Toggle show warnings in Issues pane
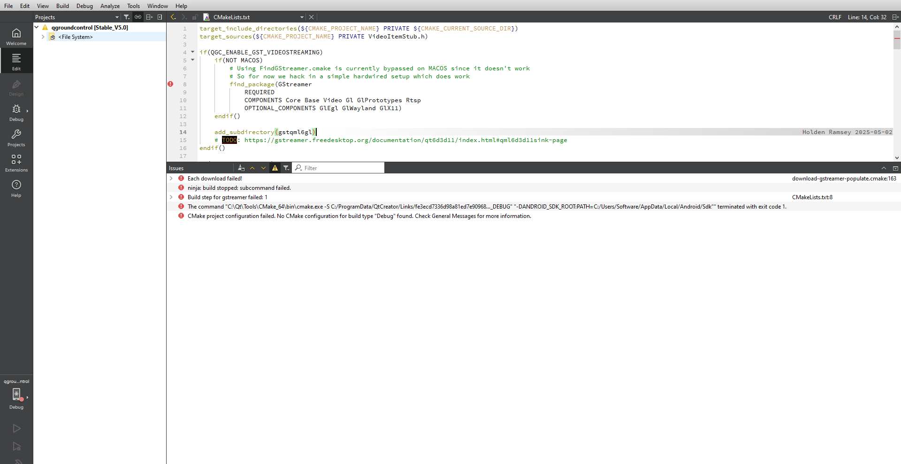This screenshot has height=464, width=901. click(x=275, y=168)
